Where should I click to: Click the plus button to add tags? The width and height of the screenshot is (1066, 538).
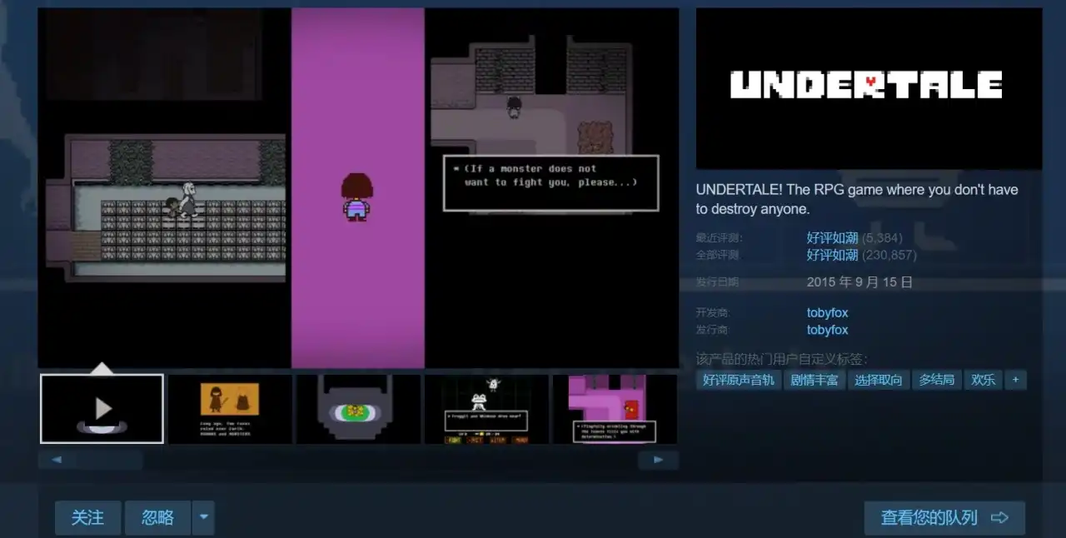(1015, 380)
